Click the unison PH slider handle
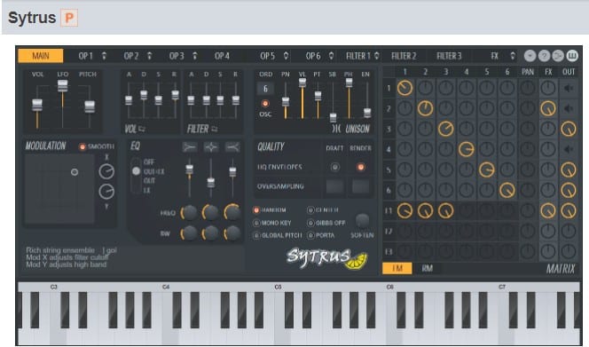The width and height of the screenshot is (589, 347). tap(349, 83)
